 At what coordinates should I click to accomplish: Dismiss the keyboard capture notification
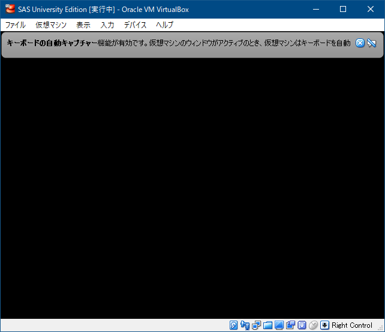click(360, 43)
